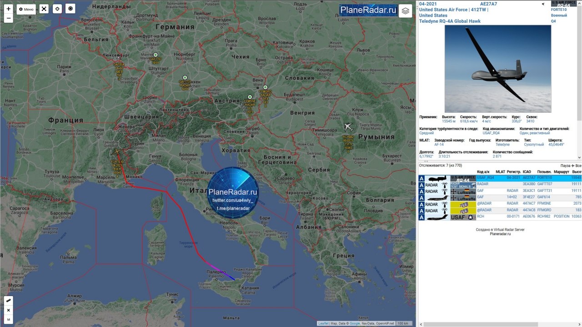Open the brightness settings icon
582x327 pixels.
point(70,9)
